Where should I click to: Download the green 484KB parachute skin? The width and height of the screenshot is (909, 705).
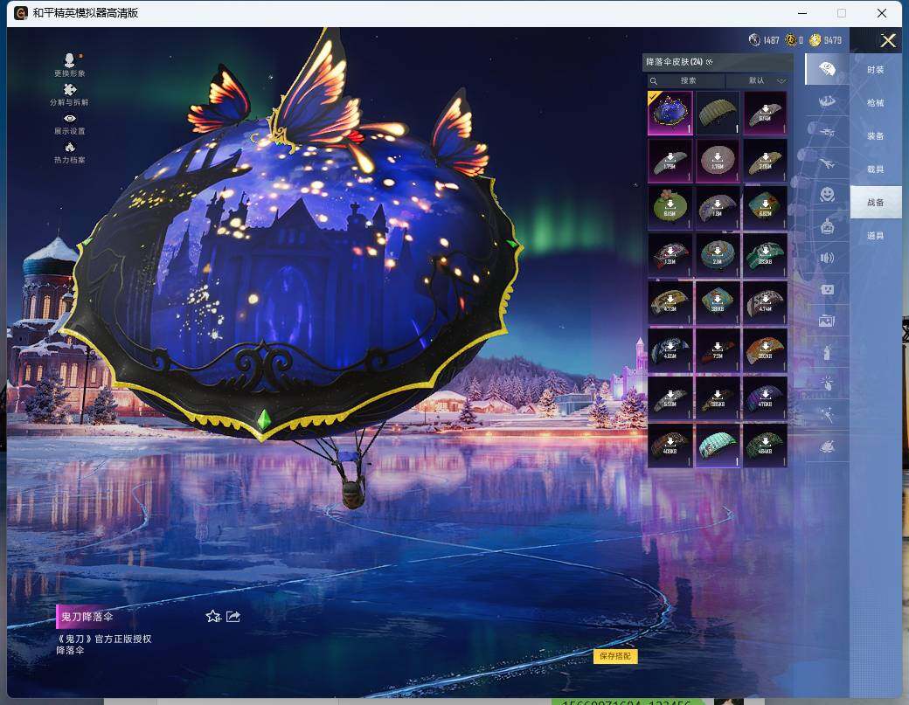766,446
